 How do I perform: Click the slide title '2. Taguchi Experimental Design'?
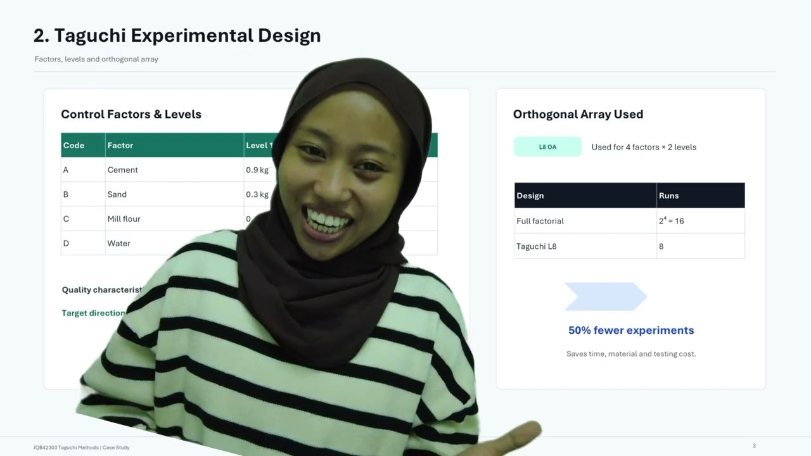[177, 35]
